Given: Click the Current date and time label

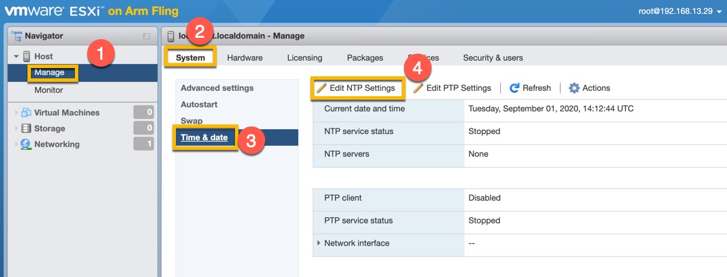Looking at the screenshot, I should pos(364,109).
